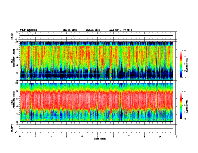This screenshot has width=198, height=153.
Task: Click "-10" on the ch.2 color scale
Action: [x=185, y=119]
